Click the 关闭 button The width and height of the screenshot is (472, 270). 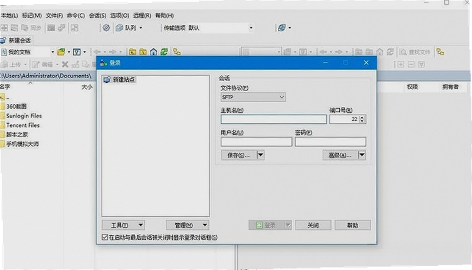[313, 225]
